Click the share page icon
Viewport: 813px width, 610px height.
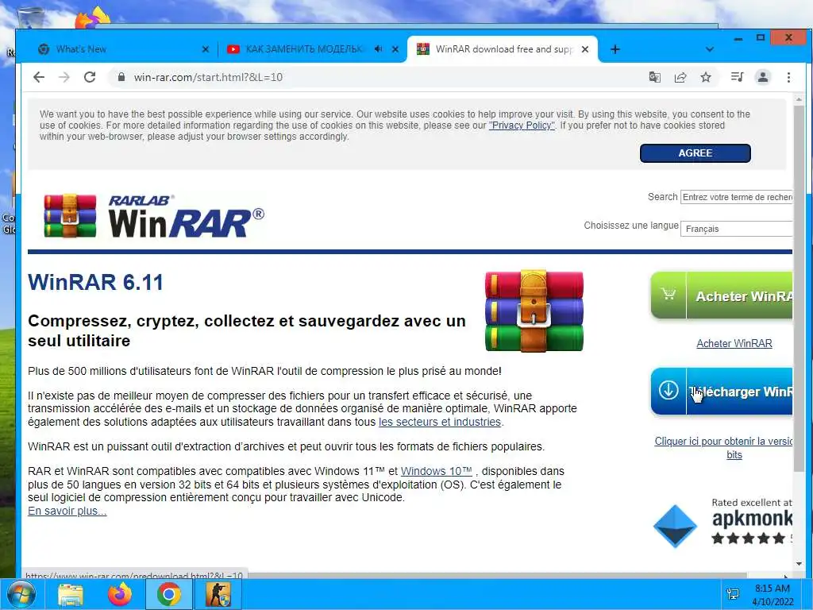click(680, 77)
